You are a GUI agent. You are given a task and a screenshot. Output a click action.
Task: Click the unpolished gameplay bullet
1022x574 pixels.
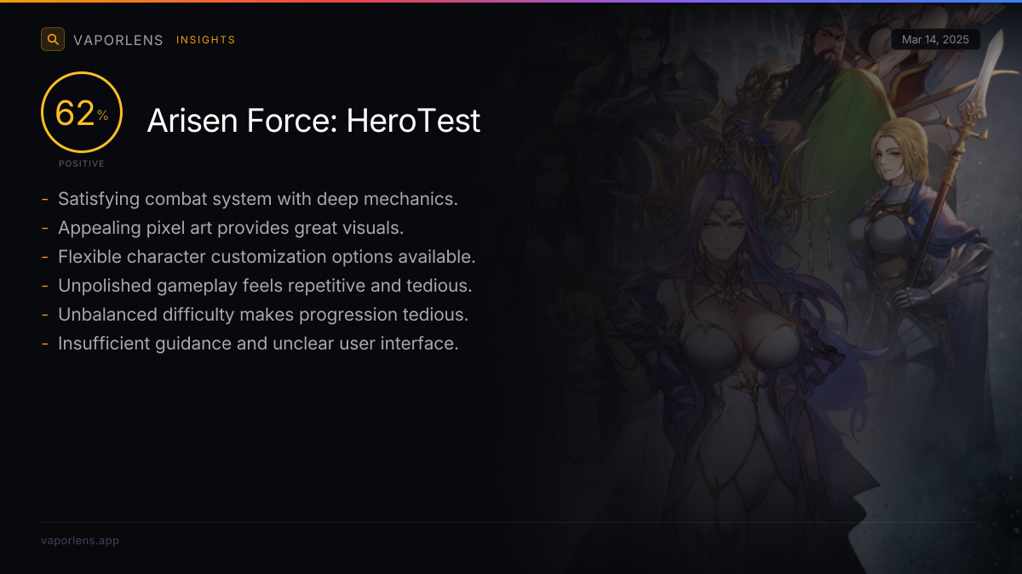click(x=265, y=286)
